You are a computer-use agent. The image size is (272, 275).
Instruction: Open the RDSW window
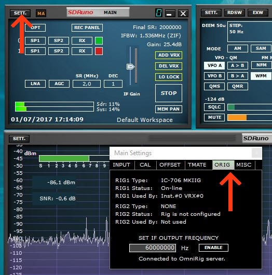click(235, 13)
